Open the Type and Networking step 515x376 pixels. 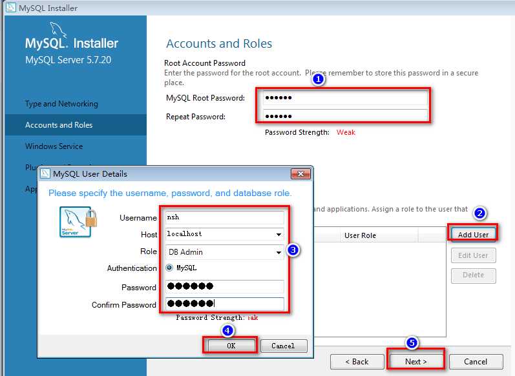point(61,104)
